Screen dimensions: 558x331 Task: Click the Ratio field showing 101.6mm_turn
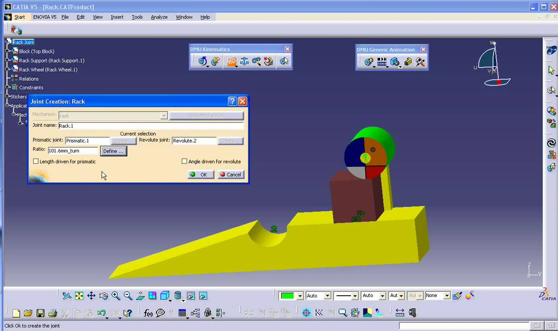[x=73, y=150]
